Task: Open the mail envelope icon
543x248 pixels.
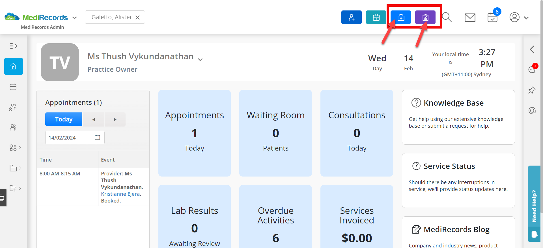Action: coord(470,18)
